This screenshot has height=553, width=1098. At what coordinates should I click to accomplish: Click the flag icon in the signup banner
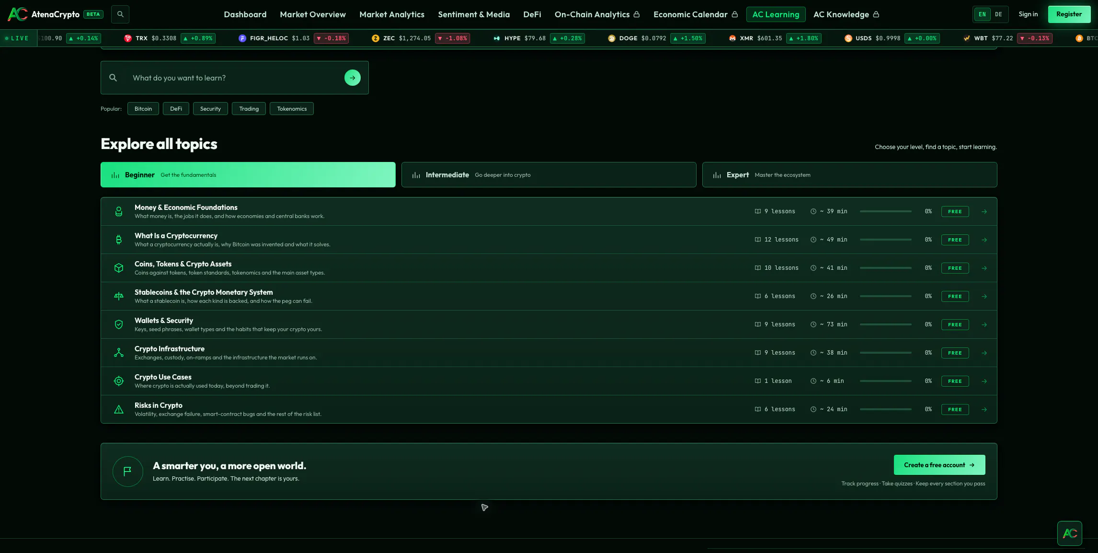[x=127, y=472]
